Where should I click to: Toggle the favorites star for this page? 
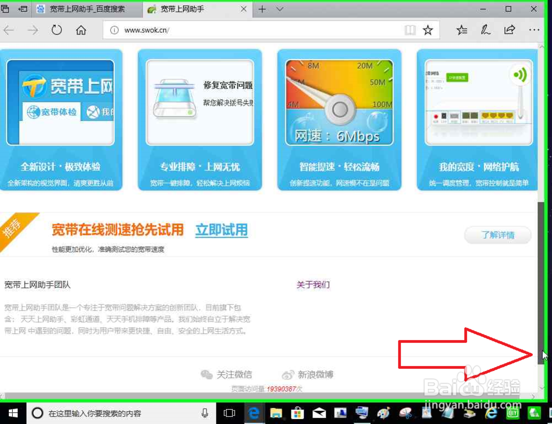click(x=429, y=30)
